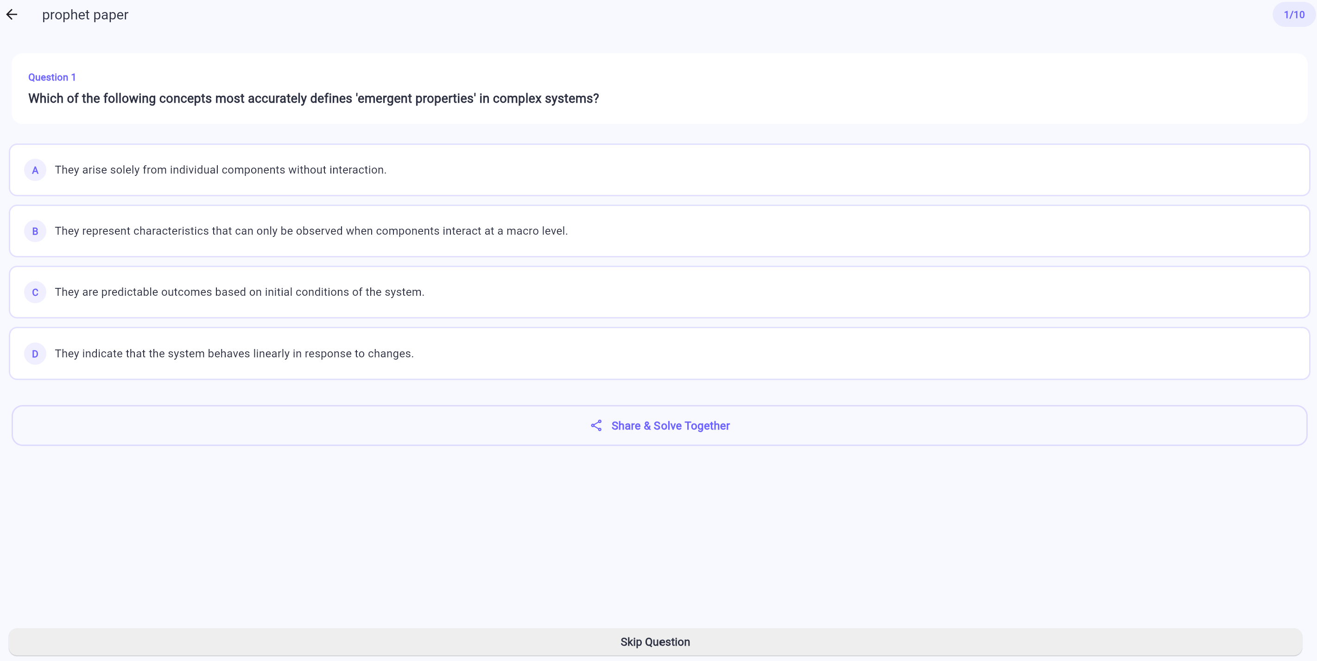Click the circled D option badge
The height and width of the screenshot is (661, 1317).
point(35,354)
